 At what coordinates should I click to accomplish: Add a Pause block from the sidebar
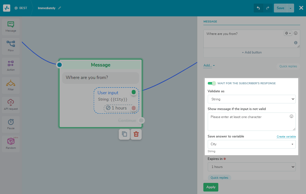coord(11,124)
